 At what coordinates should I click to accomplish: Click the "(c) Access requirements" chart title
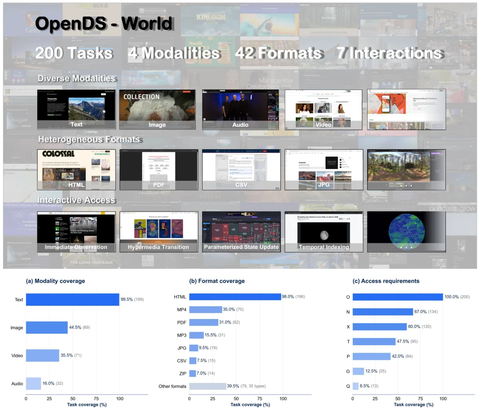[386, 281]
